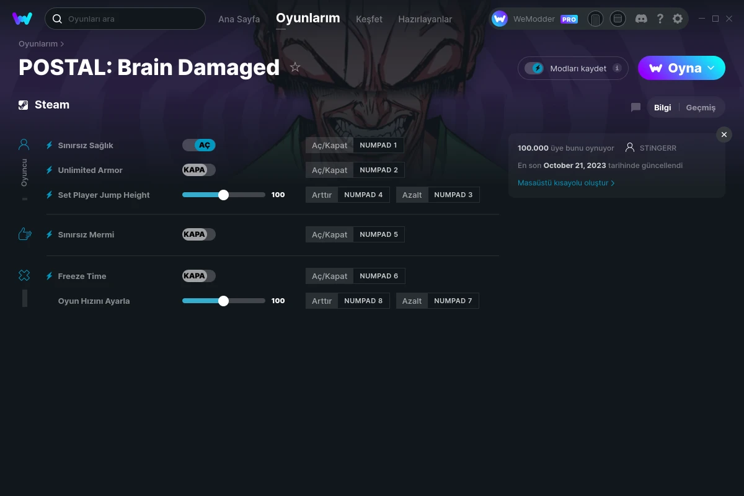Click the phone remote icon in header
The image size is (744, 496).
(x=595, y=19)
